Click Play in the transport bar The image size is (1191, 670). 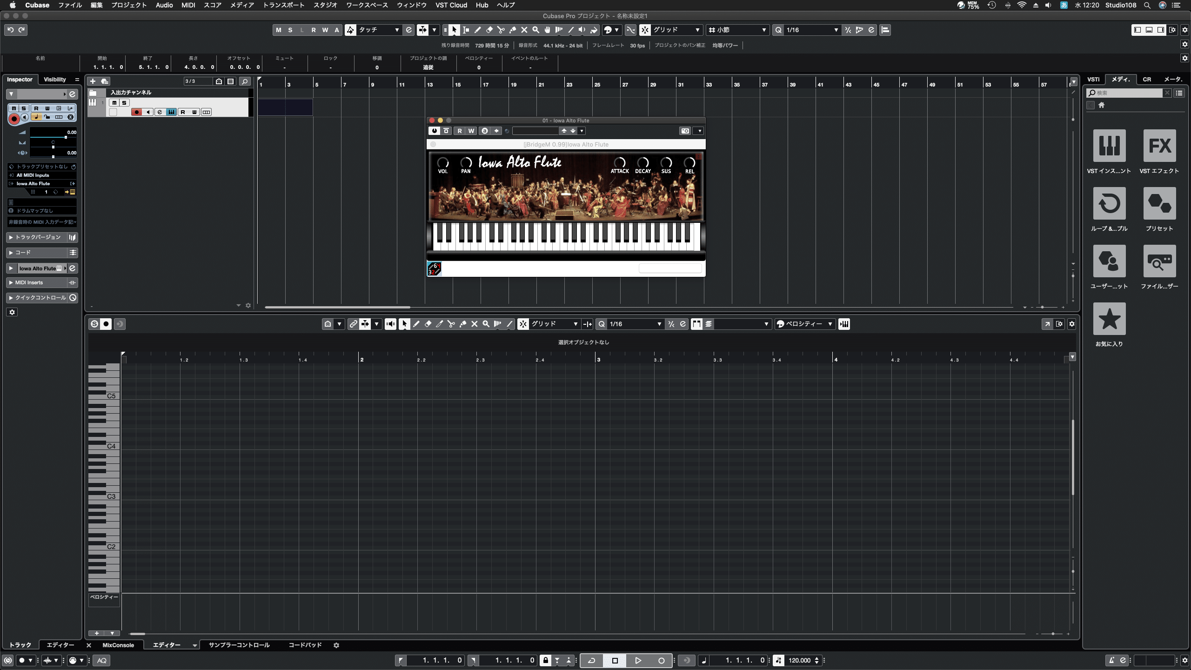click(638, 660)
